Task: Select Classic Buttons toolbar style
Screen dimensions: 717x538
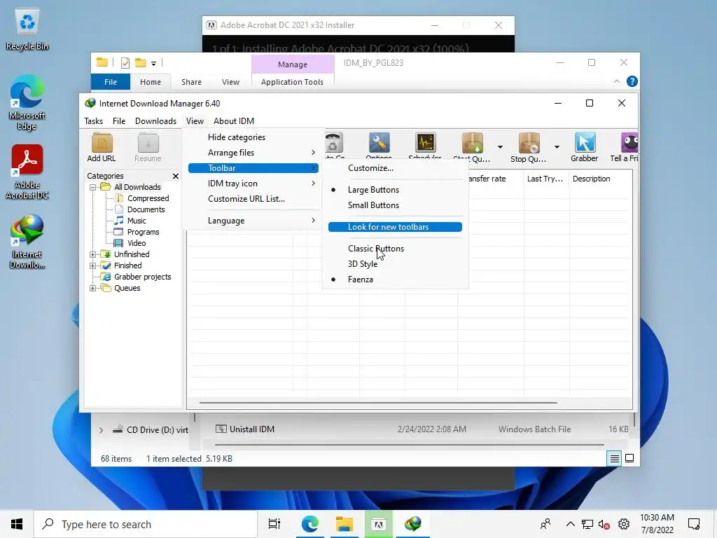Action: point(395,249)
